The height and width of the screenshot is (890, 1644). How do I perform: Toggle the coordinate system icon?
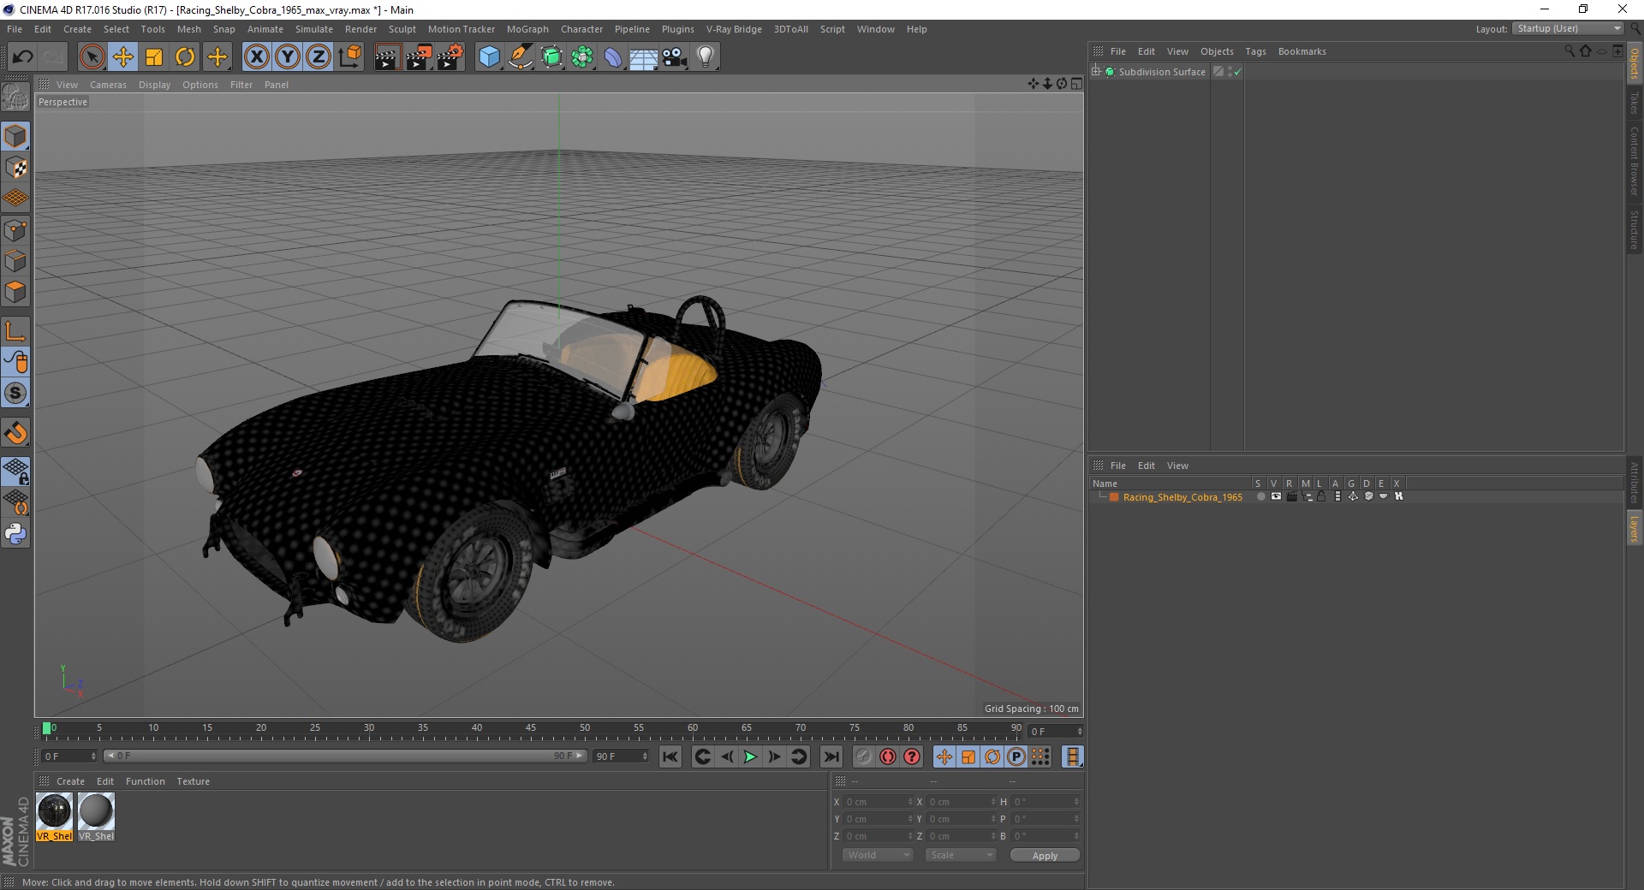[349, 57]
